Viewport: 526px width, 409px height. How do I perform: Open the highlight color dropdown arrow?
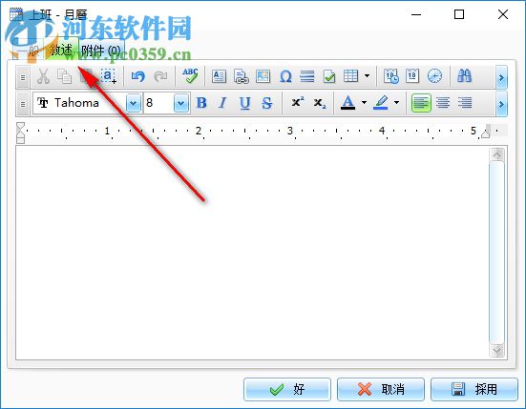[396, 103]
